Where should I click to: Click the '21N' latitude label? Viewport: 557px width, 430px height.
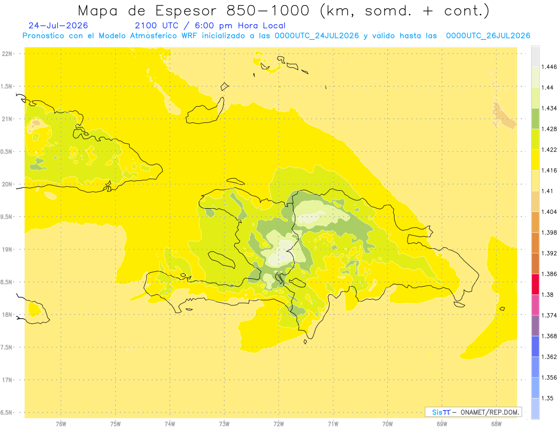pyautogui.click(x=8, y=119)
